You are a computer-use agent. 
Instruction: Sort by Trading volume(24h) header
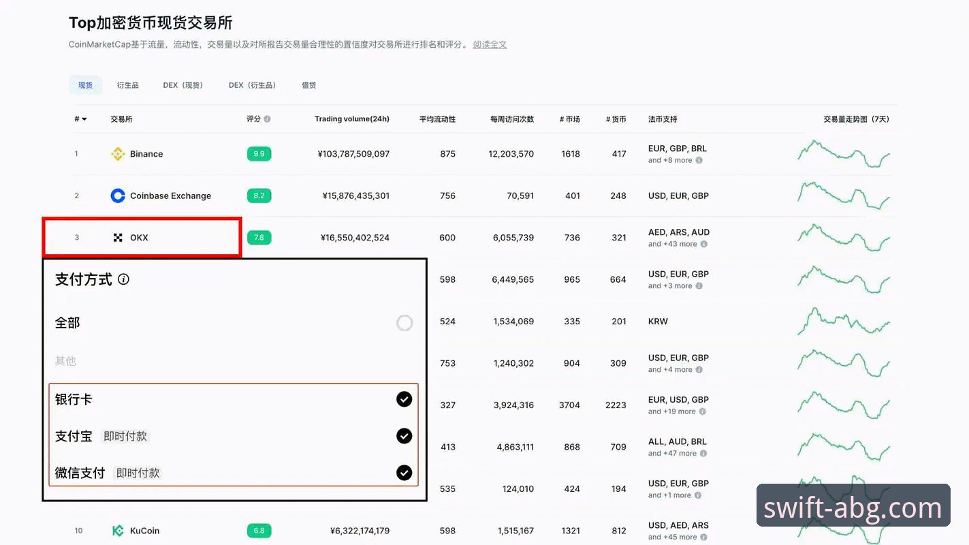[x=352, y=119]
